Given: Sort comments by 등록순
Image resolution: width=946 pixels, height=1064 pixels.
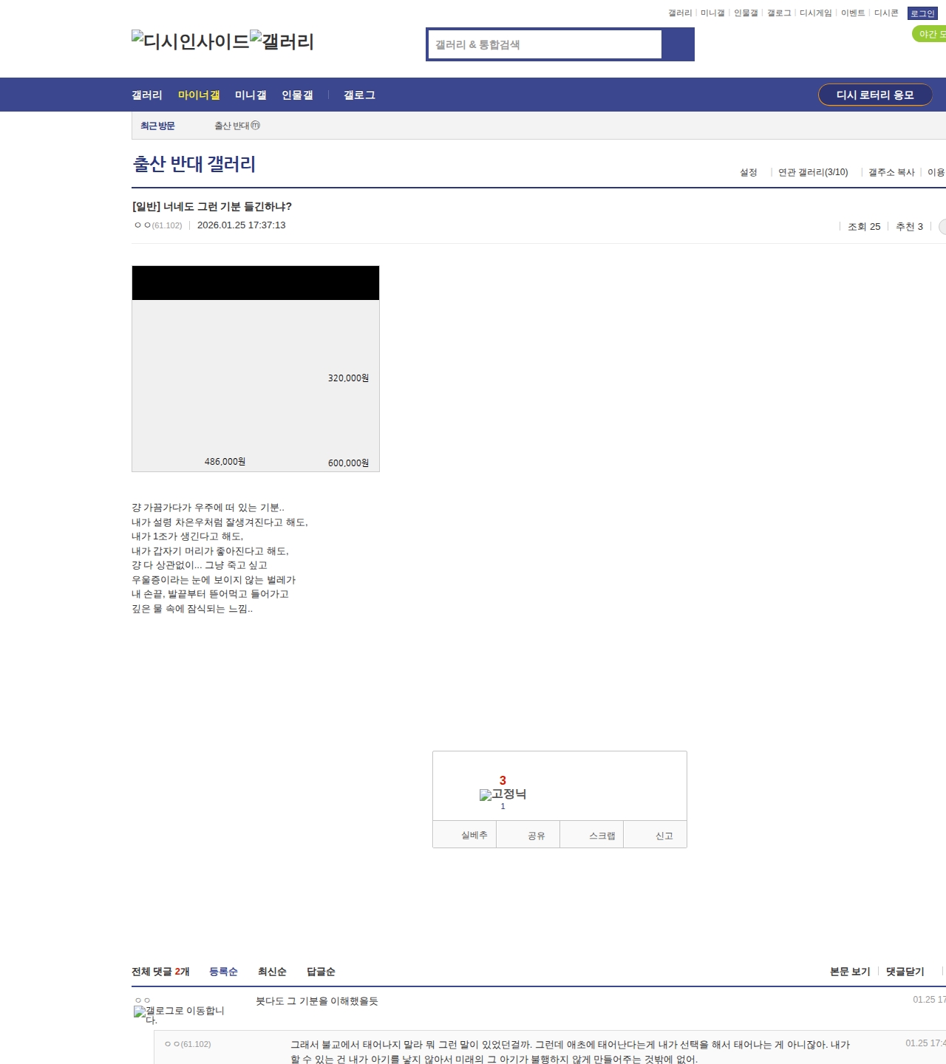Looking at the screenshot, I should click(223, 972).
